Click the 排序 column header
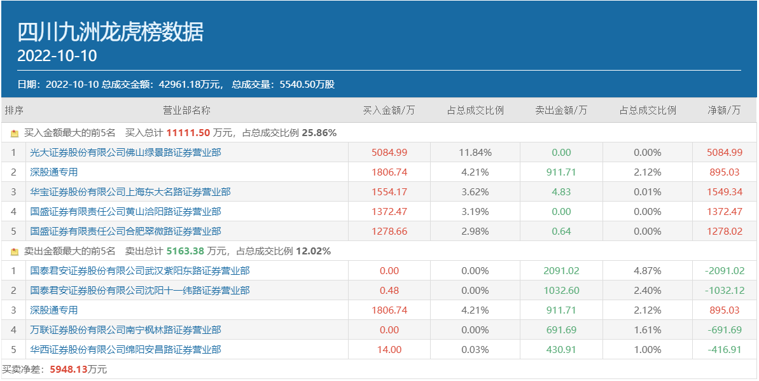 [14, 111]
